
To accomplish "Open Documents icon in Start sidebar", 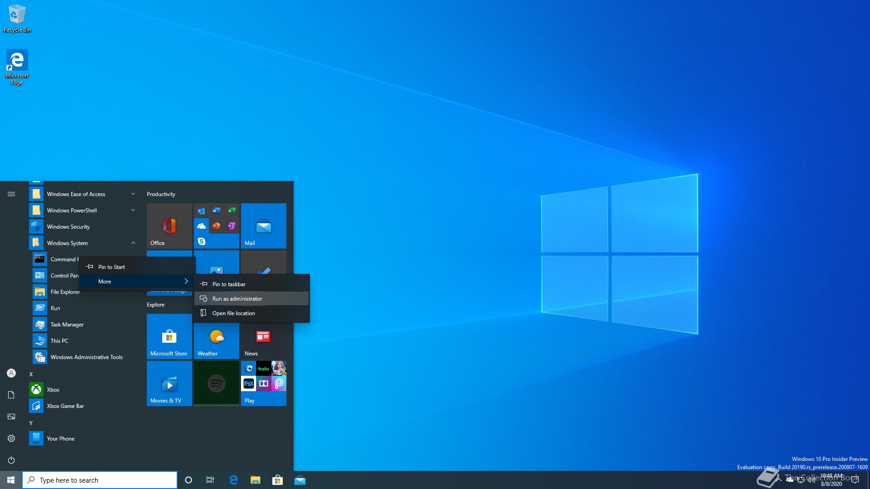I will click(11, 395).
